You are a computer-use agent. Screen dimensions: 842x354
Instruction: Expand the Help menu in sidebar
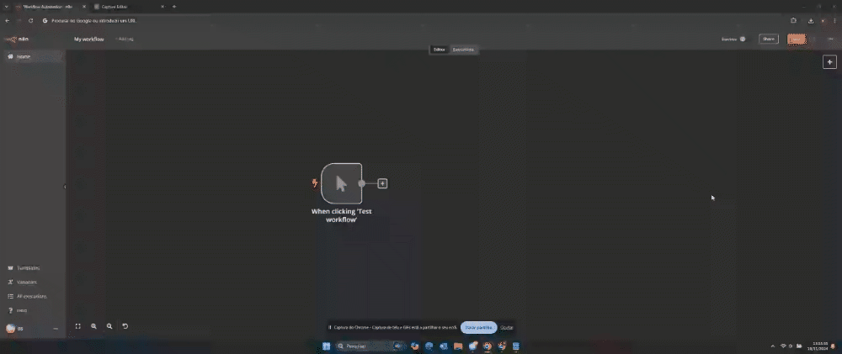[x=22, y=310]
